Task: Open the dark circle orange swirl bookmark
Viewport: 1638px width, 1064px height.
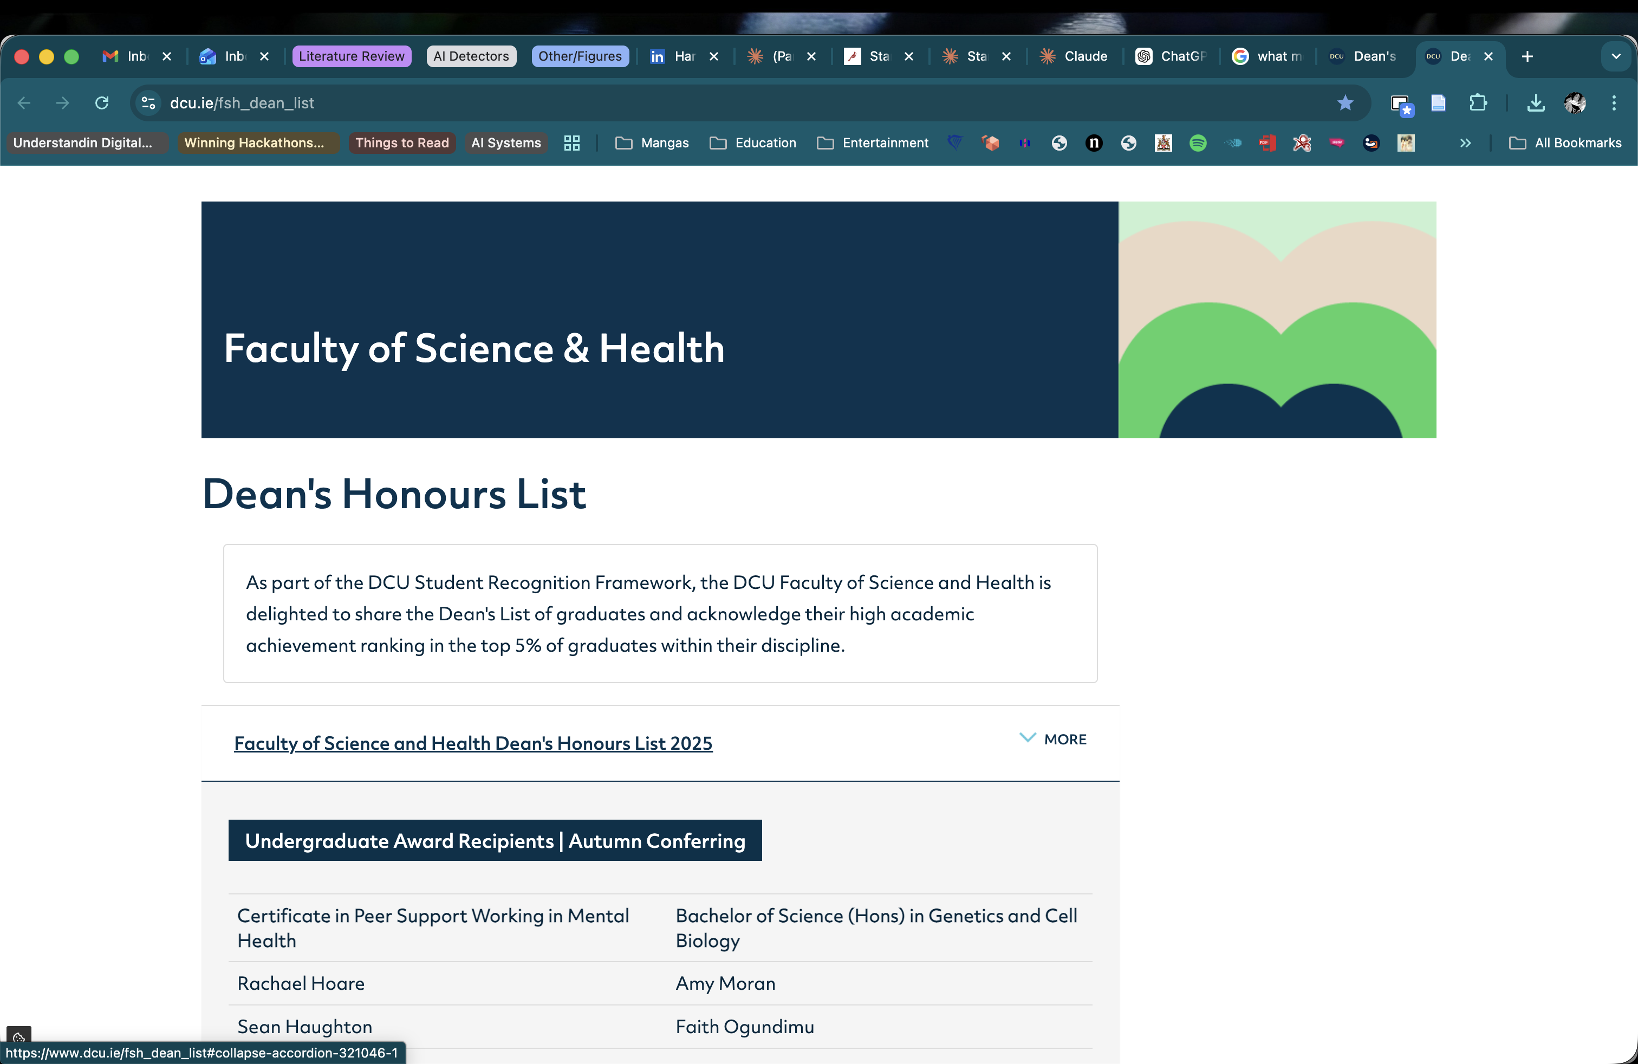Action: 1371,143
